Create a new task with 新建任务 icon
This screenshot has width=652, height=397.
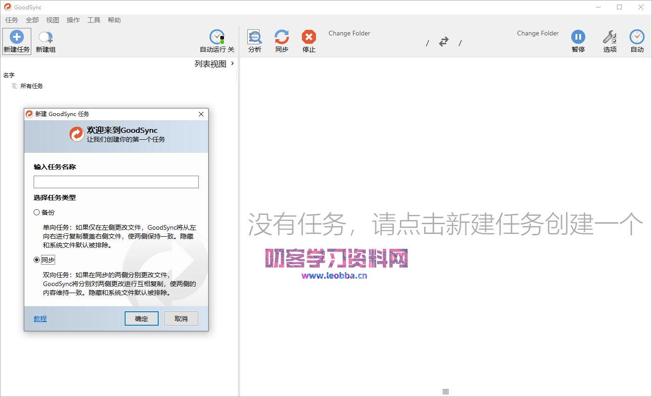(x=16, y=41)
